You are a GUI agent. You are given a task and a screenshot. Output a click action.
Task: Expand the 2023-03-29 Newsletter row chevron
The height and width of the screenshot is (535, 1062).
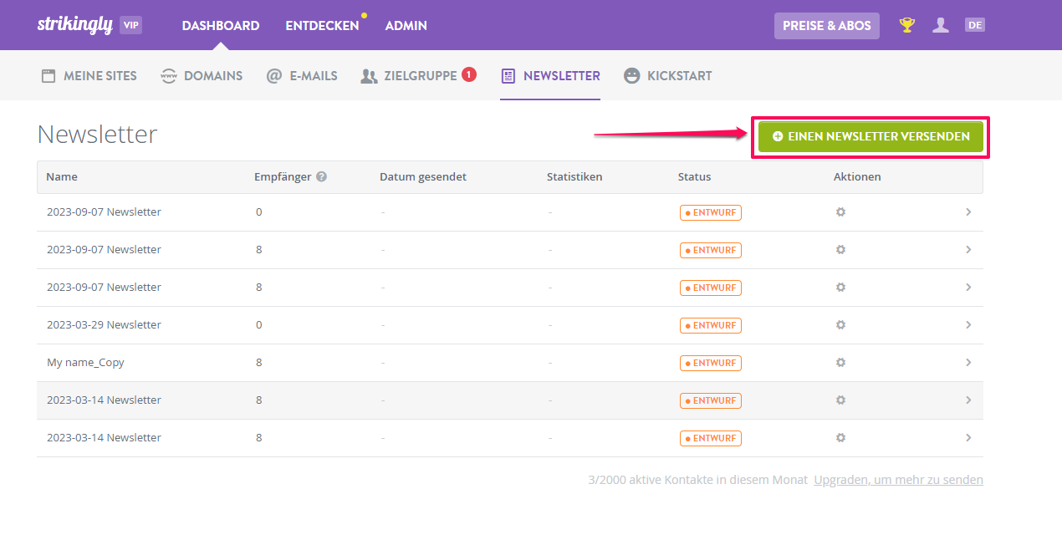coord(968,325)
